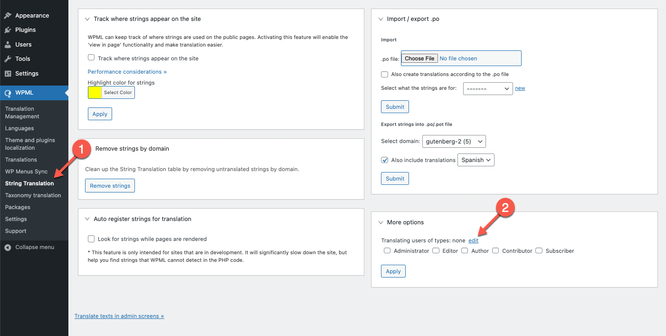This screenshot has width=666, height=336.
Task: Click the yellow highlight color swatch
Action: coord(95,93)
